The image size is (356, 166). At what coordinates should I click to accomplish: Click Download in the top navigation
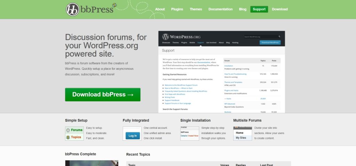280,9
